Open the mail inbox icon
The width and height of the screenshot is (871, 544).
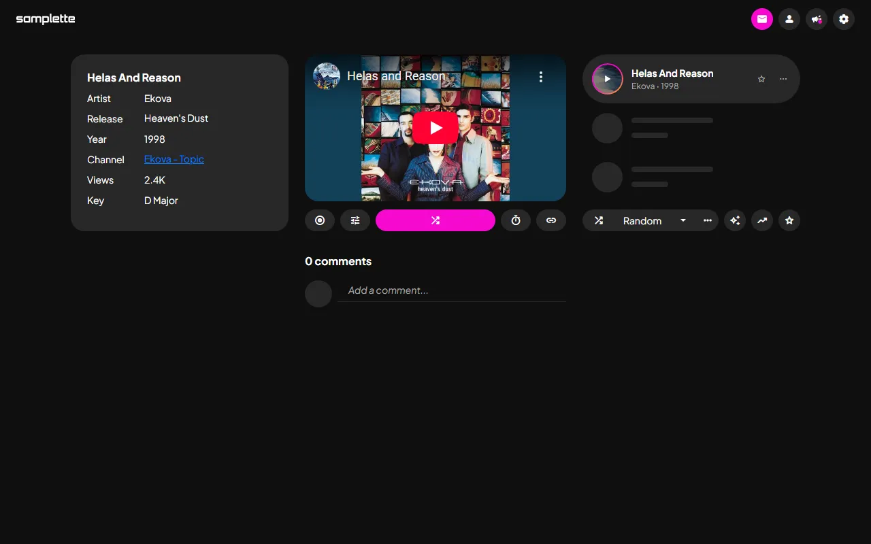pos(761,19)
